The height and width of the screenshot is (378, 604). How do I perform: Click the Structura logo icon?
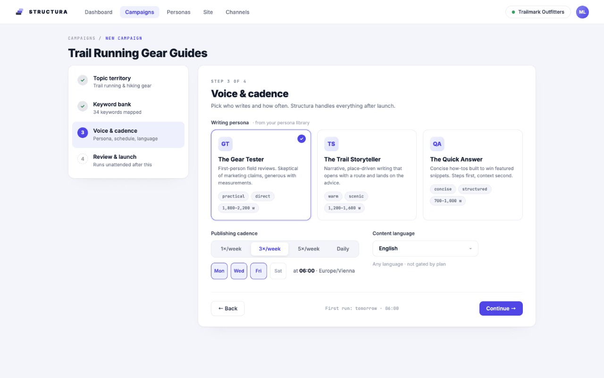pos(19,12)
